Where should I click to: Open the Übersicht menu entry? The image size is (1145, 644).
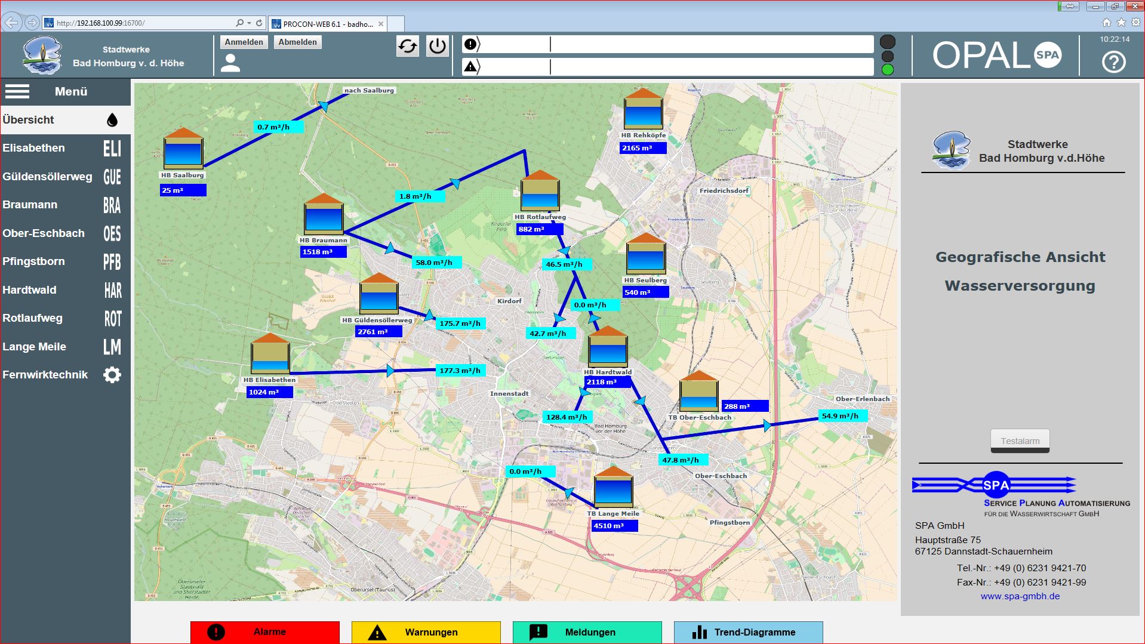pos(65,120)
